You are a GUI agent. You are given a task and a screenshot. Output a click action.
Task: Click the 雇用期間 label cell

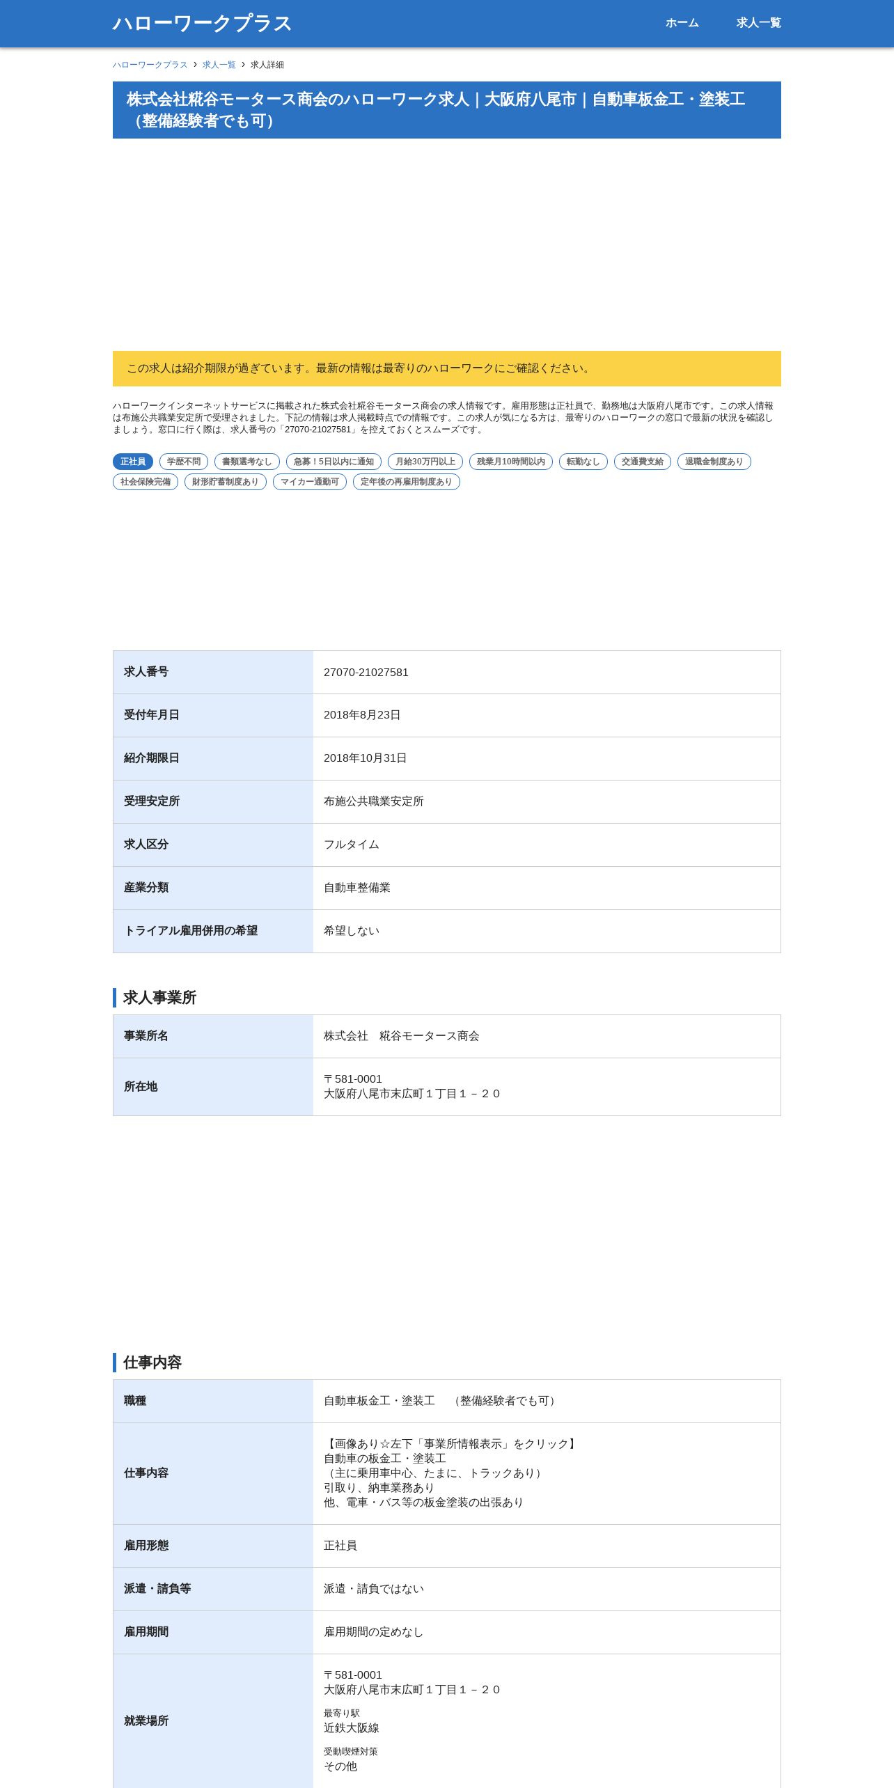(x=213, y=1633)
